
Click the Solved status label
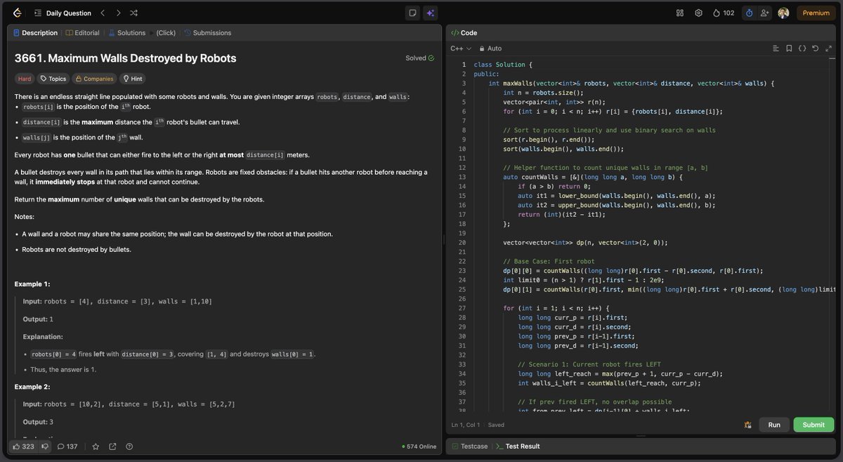pyautogui.click(x=420, y=58)
